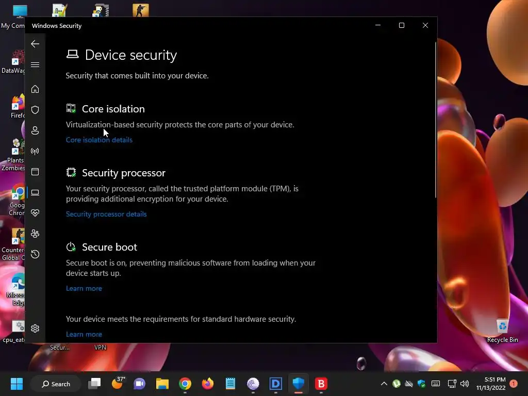Open Settings gear in Windows Security
The width and height of the screenshot is (528, 396).
click(35, 328)
